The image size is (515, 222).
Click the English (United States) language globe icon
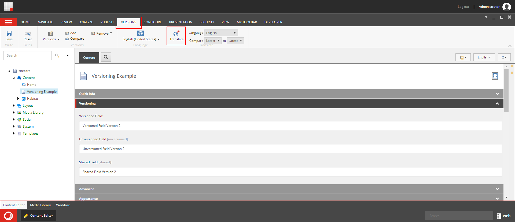141,33
